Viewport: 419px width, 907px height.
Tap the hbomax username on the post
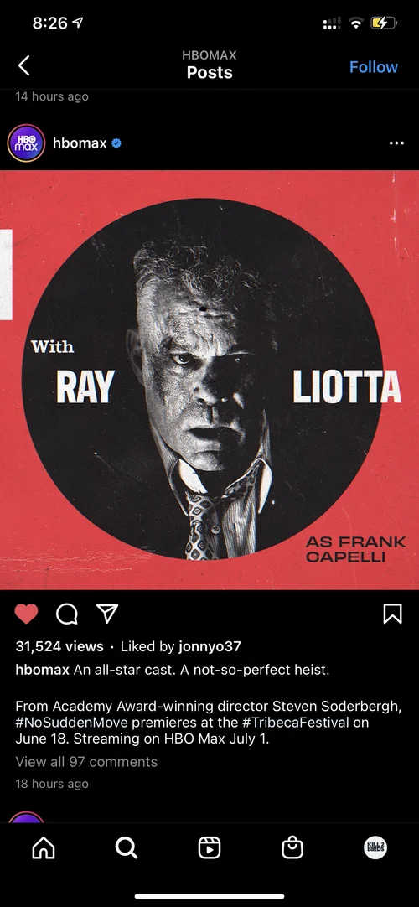click(x=80, y=143)
